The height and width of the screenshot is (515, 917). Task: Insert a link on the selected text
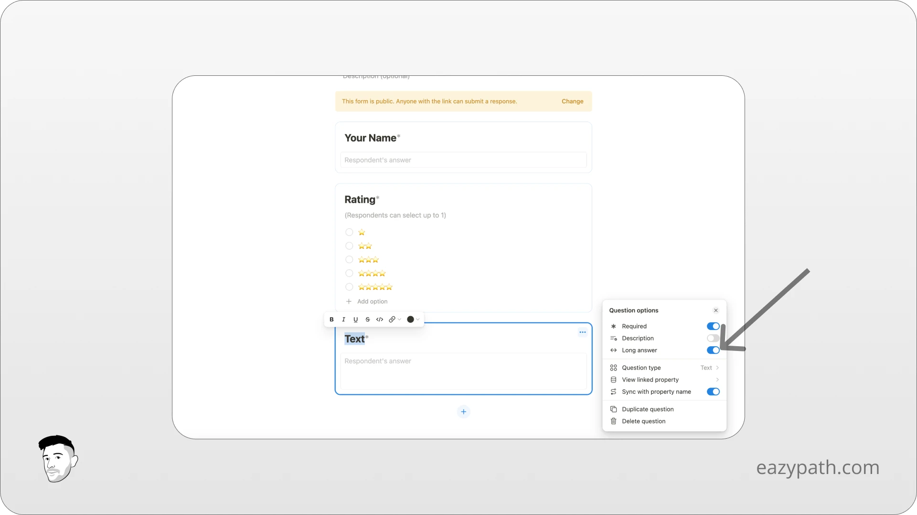pos(392,319)
